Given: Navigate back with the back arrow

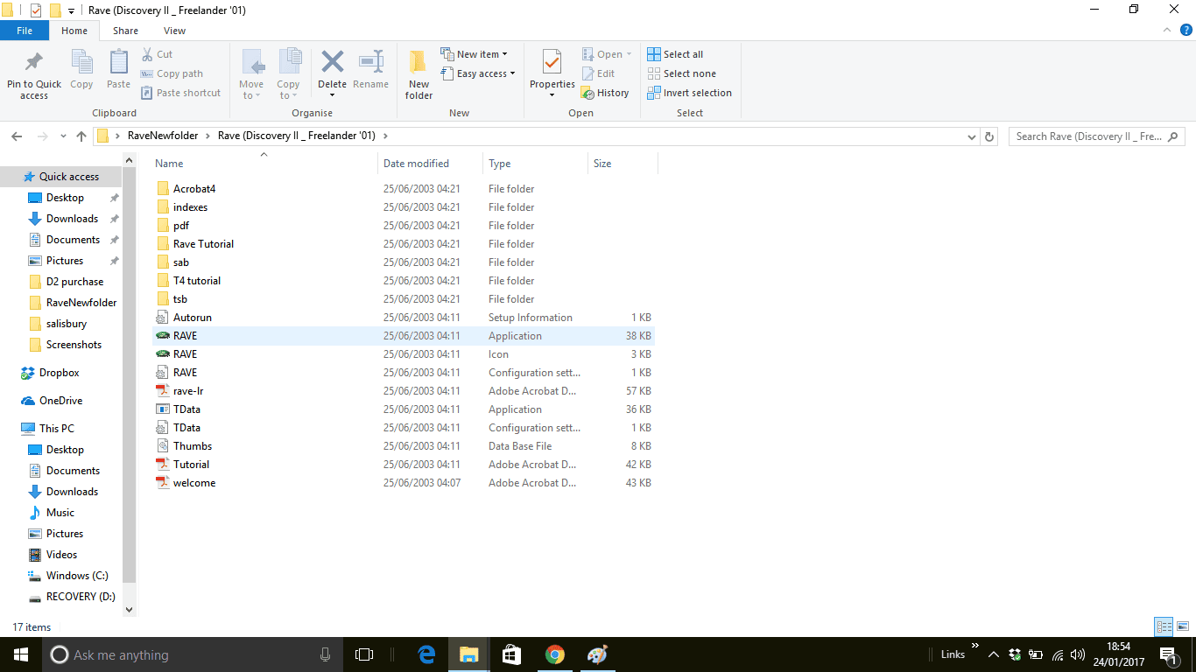Looking at the screenshot, I should coord(17,136).
